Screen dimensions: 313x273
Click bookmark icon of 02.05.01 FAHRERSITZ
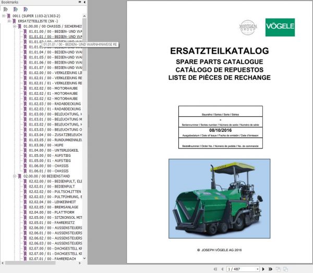coord(25,222)
